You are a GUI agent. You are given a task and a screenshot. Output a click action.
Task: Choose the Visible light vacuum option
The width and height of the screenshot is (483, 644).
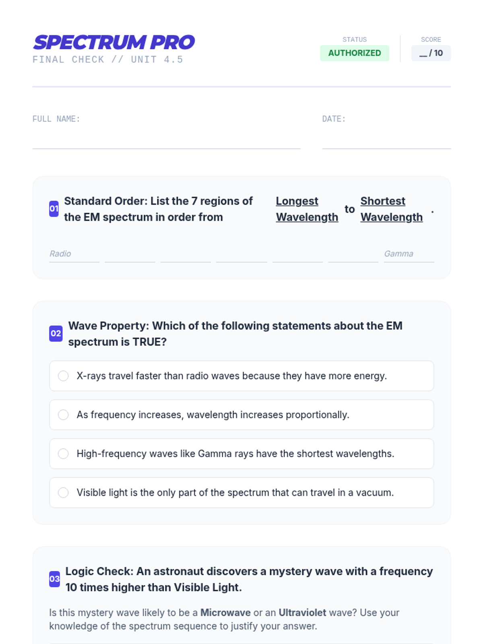coord(242,493)
